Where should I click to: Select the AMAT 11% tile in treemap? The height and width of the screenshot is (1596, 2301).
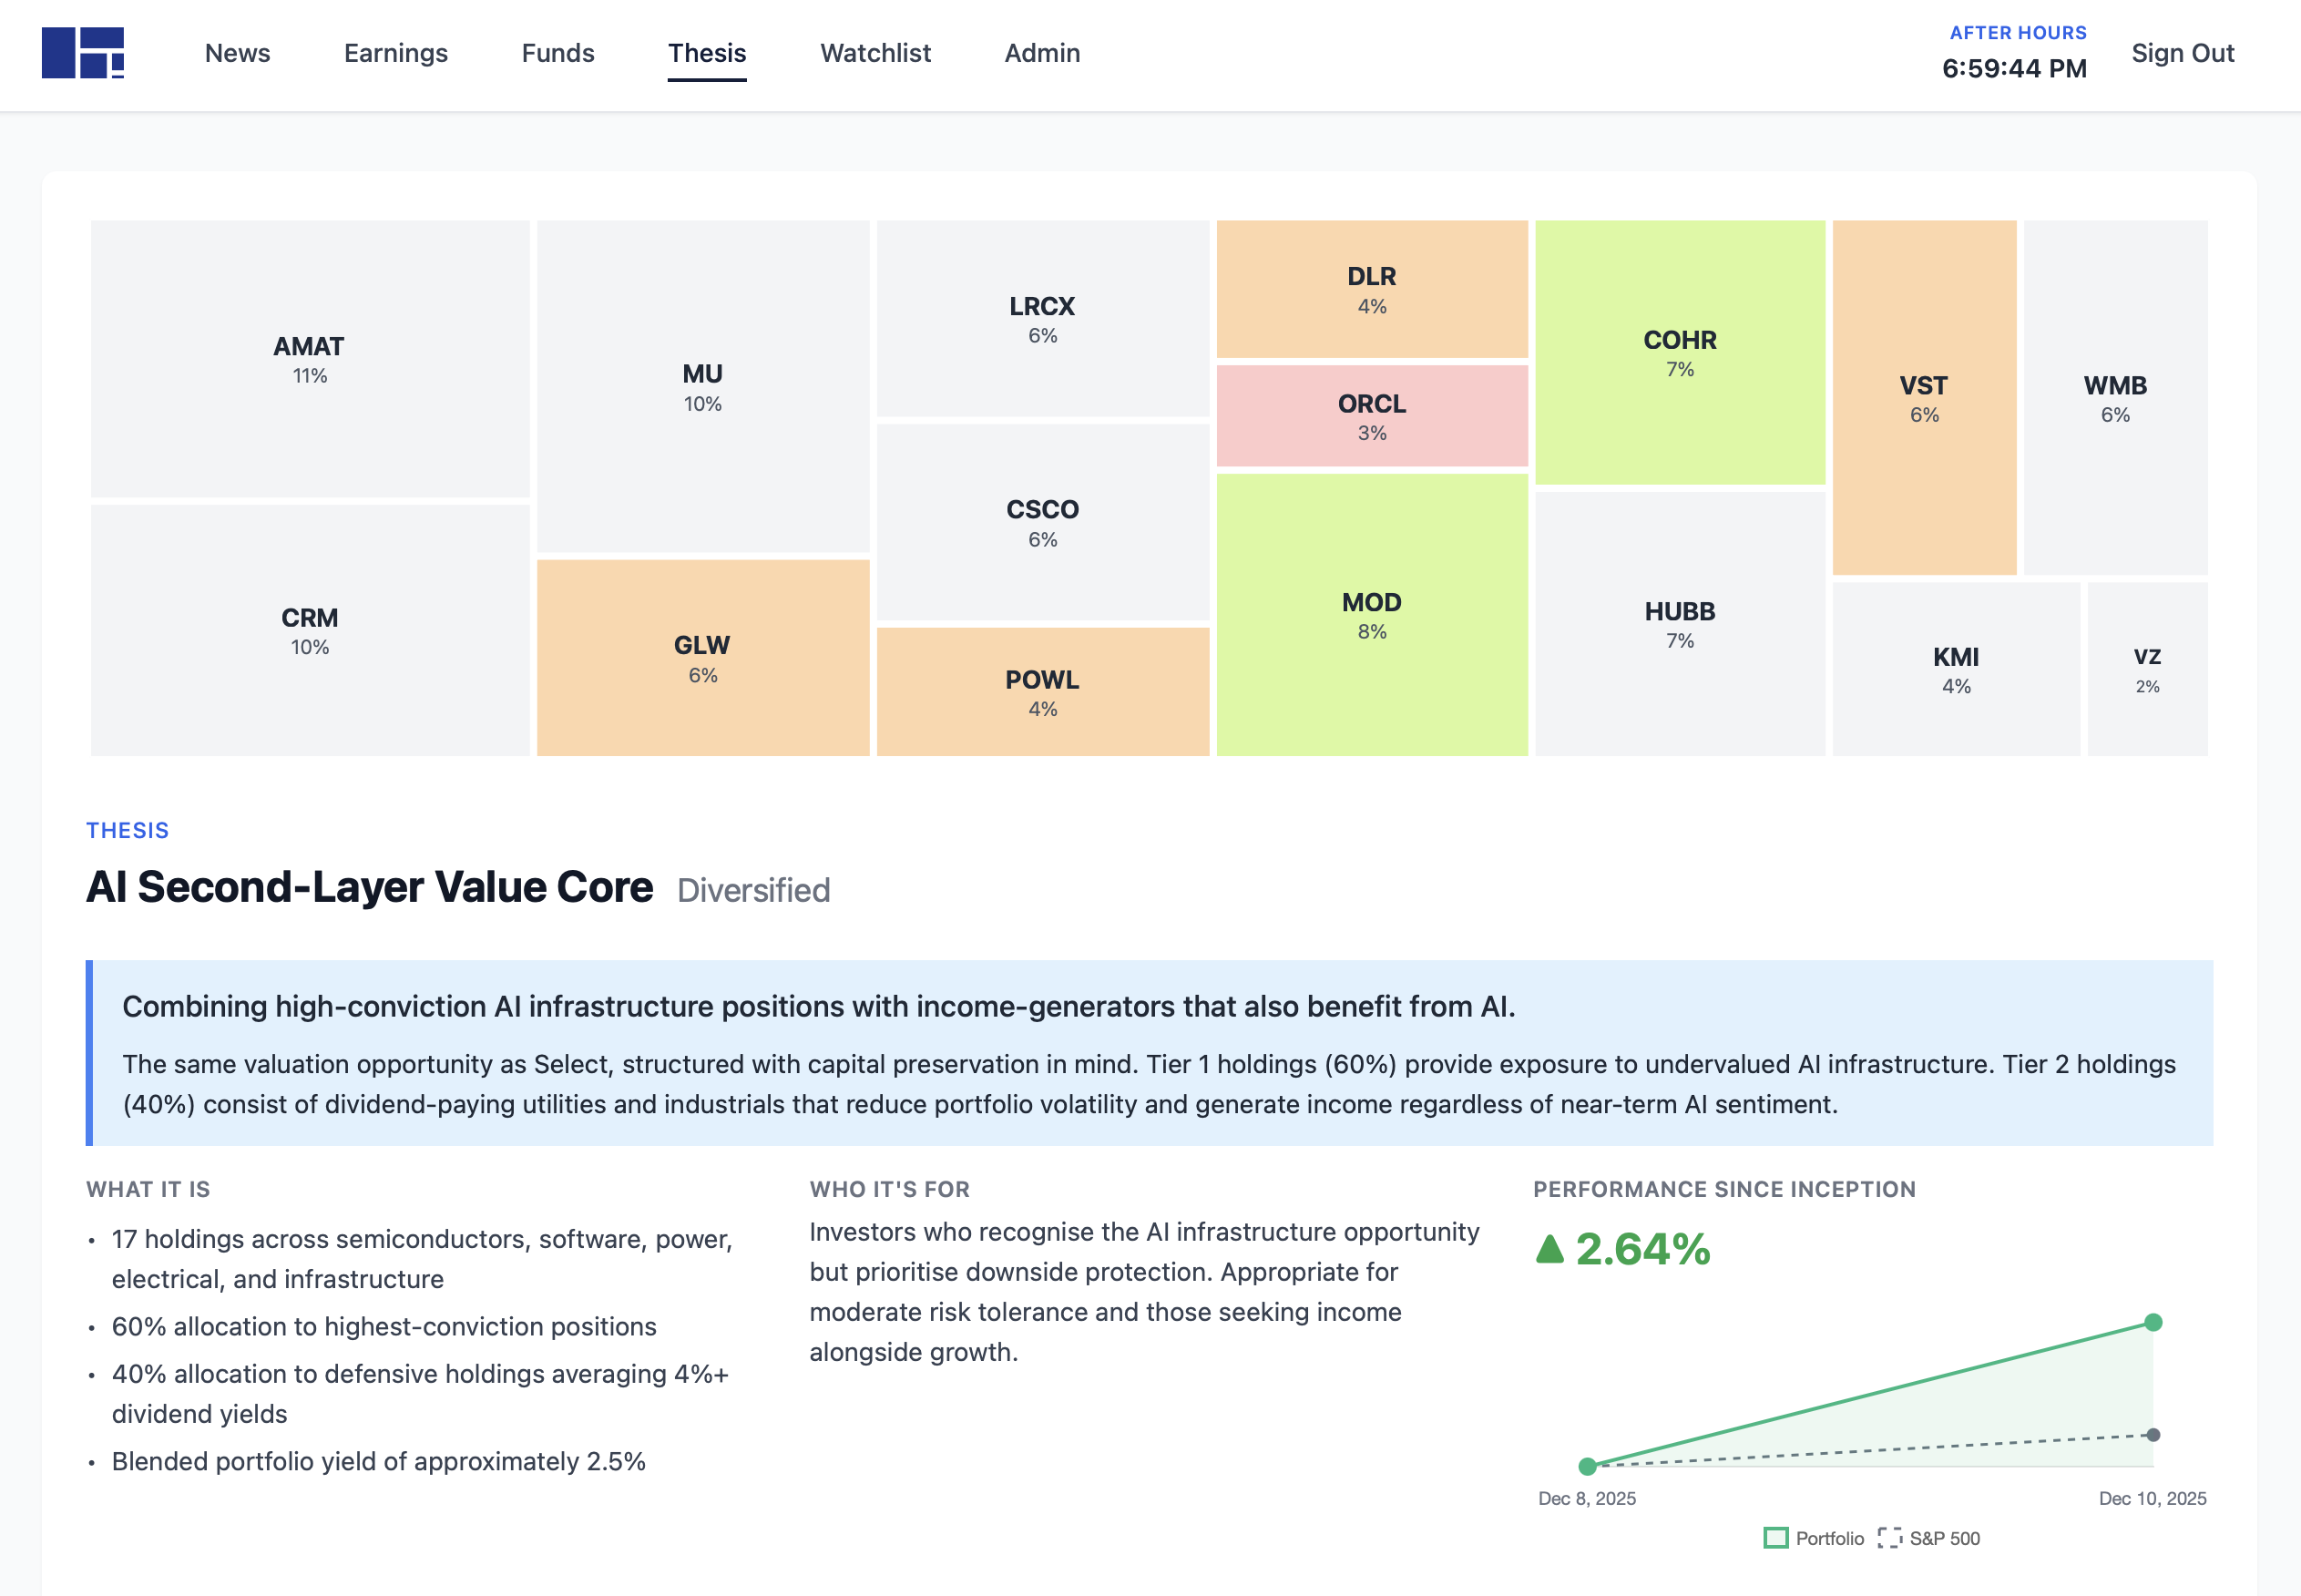pos(308,360)
